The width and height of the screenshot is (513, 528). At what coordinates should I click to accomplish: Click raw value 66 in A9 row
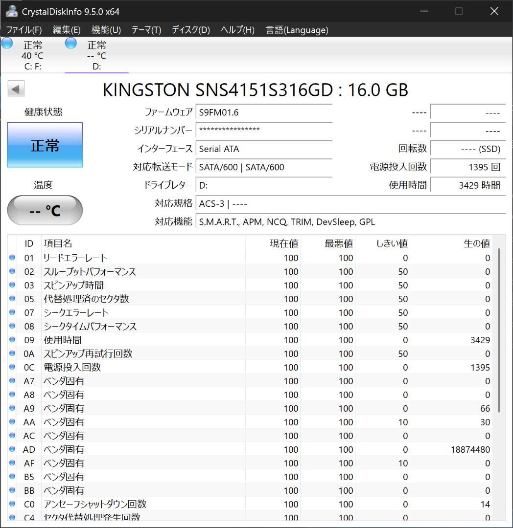[x=485, y=408]
